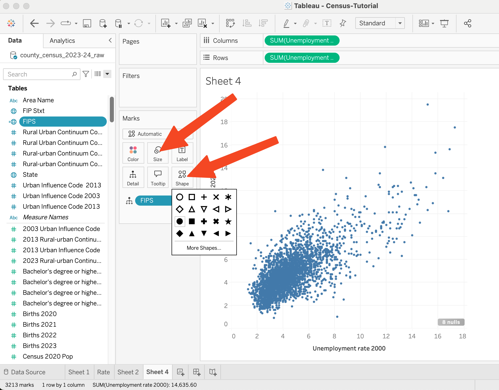Click the Shape mark card
The image size is (499, 390).
tap(182, 177)
